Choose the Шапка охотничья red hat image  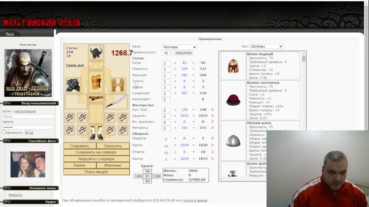coord(233,100)
